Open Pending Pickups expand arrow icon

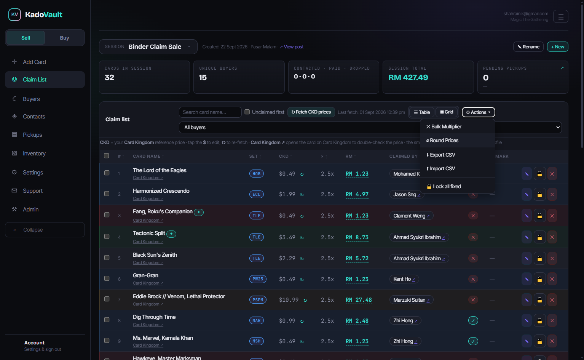click(x=562, y=68)
